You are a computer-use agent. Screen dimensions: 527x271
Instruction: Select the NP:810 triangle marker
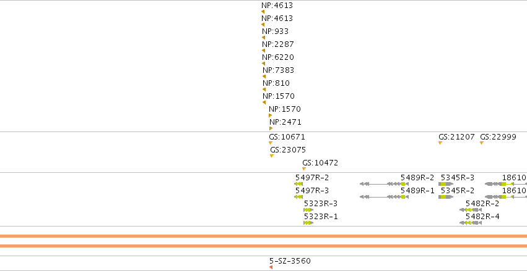264,90
